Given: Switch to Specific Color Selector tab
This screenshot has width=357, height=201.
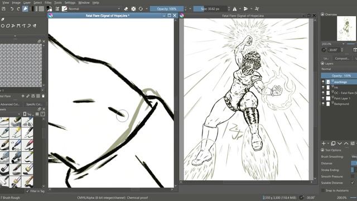Looking at the screenshot, I should tap(34, 104).
